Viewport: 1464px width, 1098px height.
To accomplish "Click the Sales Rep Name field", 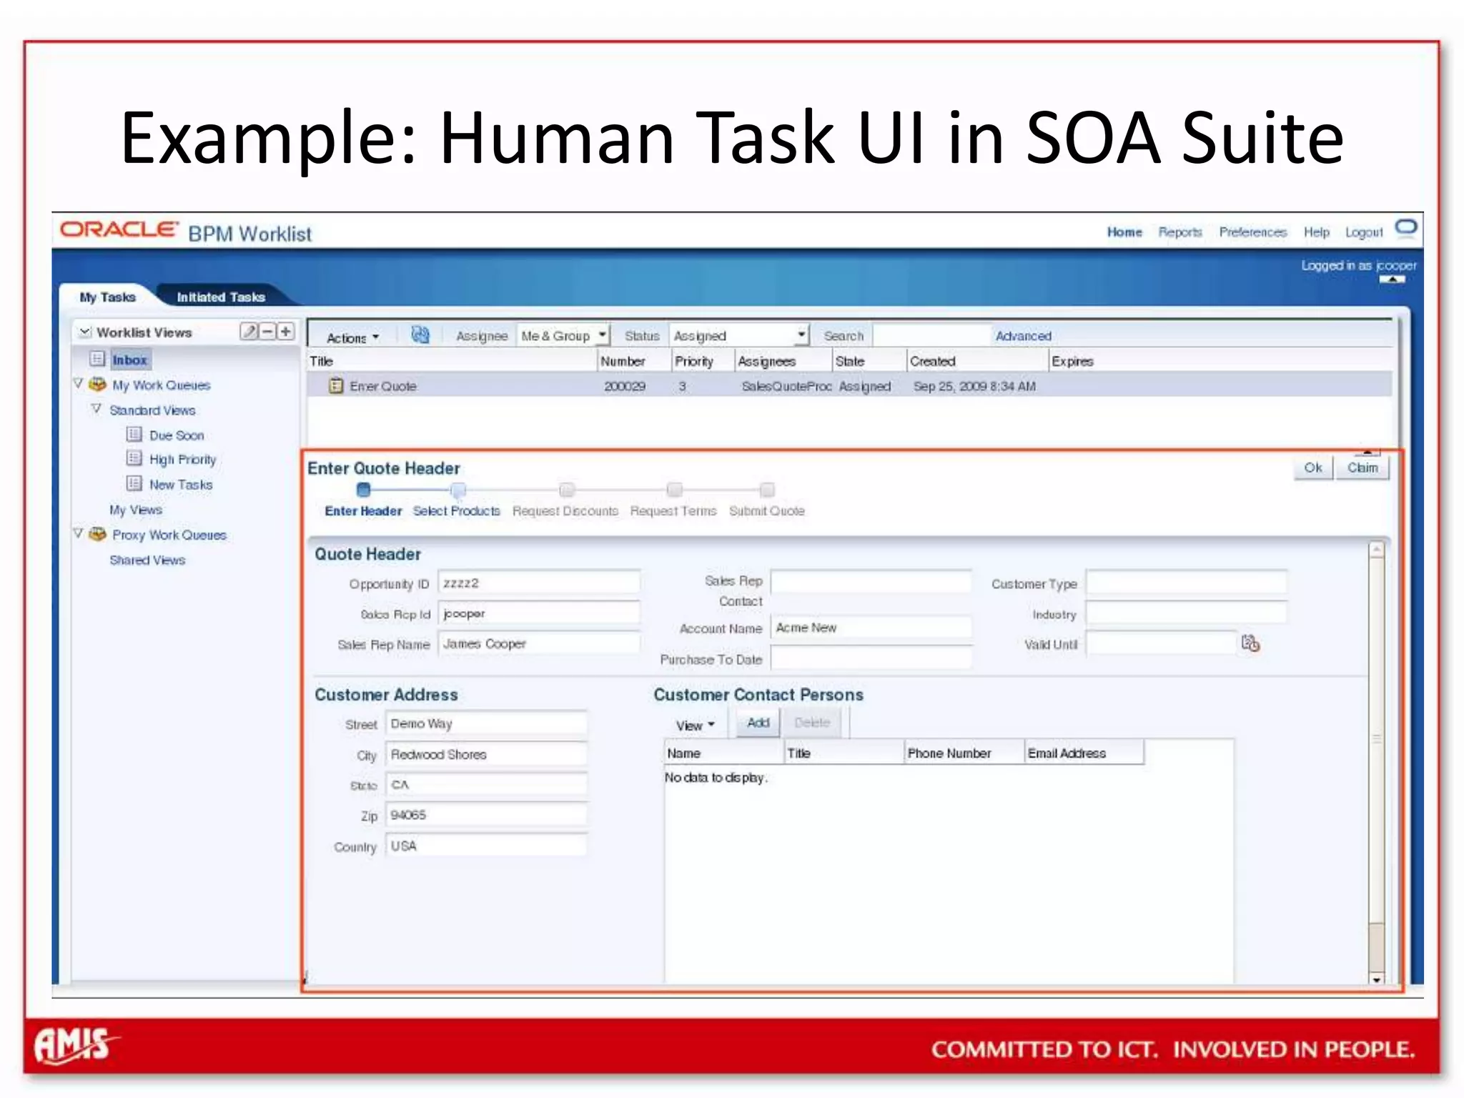I will (539, 643).
